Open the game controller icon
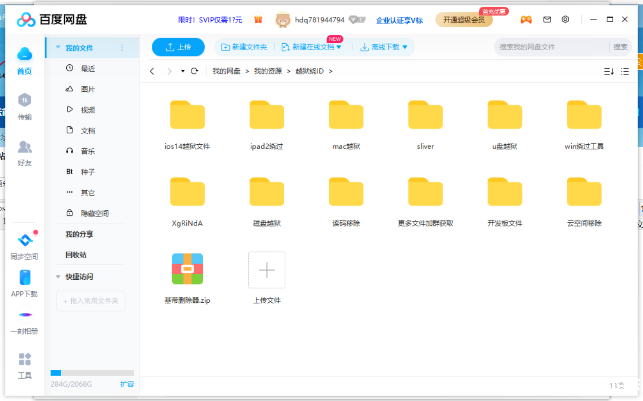This screenshot has width=643, height=401. pyautogui.click(x=526, y=20)
